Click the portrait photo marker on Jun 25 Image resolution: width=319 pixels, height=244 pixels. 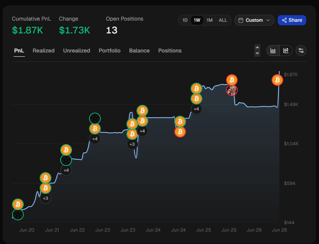232,90
